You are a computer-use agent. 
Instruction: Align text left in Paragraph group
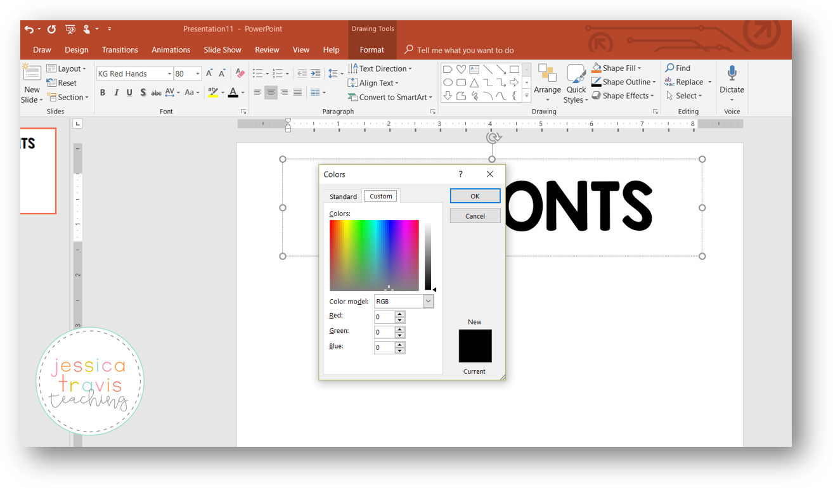(257, 93)
